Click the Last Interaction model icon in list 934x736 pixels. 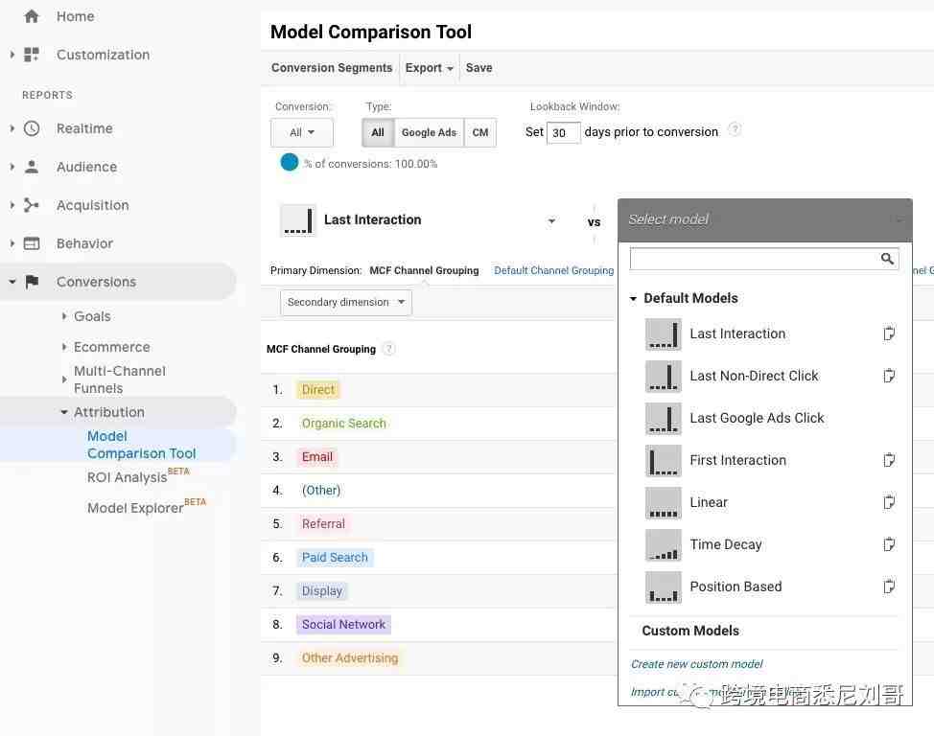click(663, 334)
